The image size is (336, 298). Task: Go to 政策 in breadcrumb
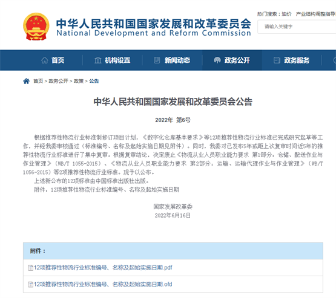point(79,81)
